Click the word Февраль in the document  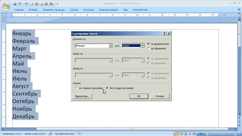[x=24, y=41]
